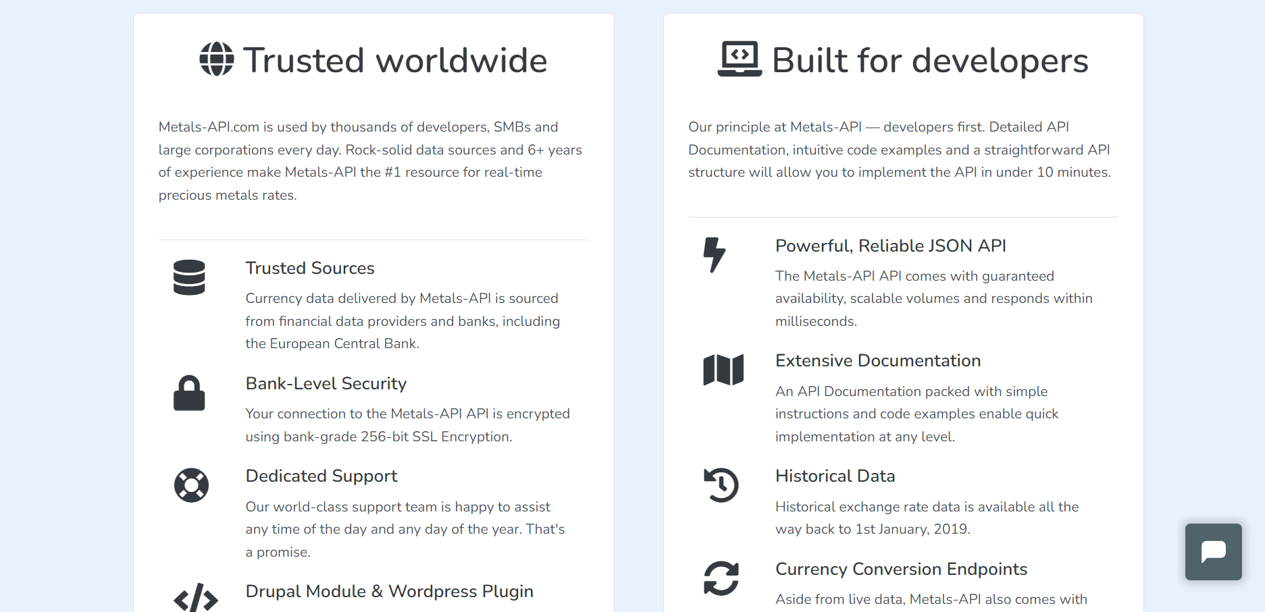1265x612 pixels.
Task: Click the Built for developers heading
Action: pyautogui.click(x=930, y=60)
